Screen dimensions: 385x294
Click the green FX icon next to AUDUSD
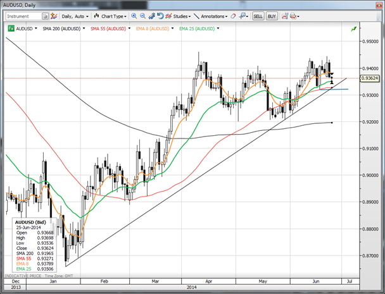click(11, 28)
